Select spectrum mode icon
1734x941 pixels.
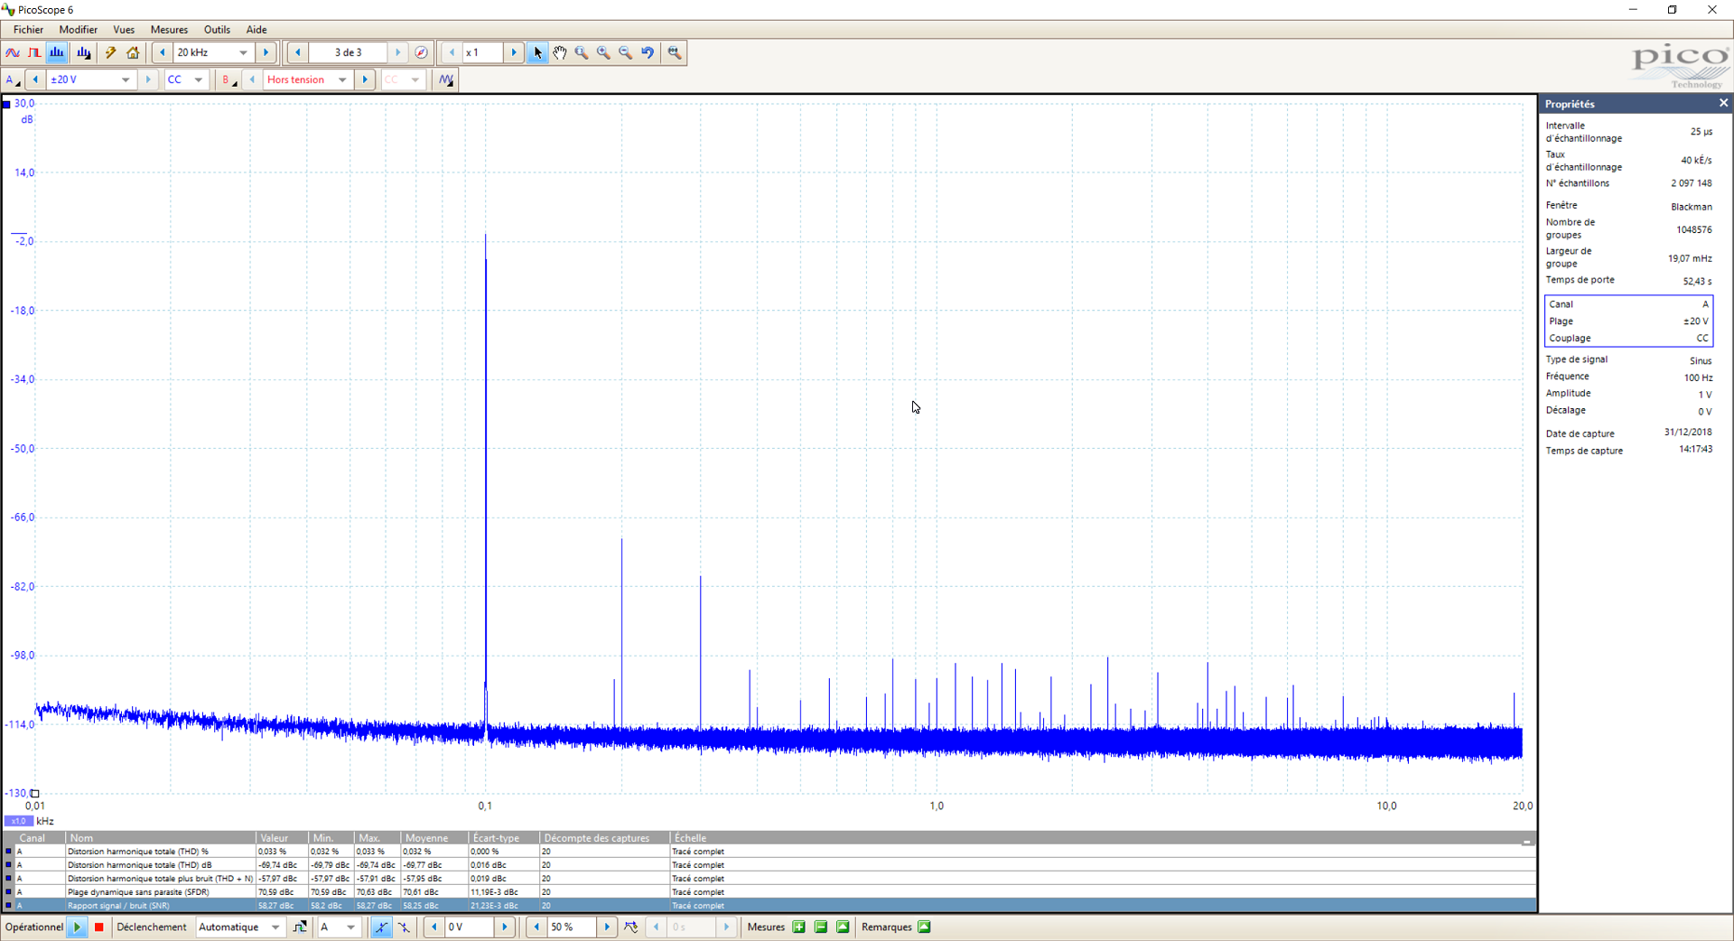pos(57,52)
